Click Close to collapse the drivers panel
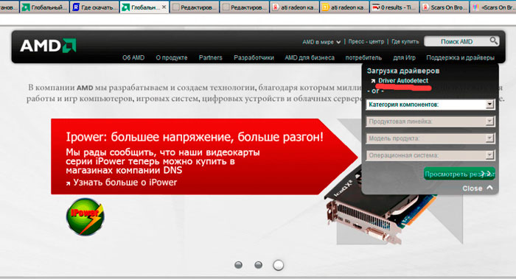 tap(473, 188)
